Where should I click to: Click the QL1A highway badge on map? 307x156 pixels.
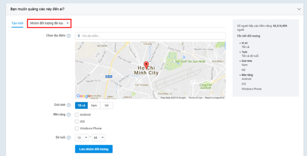109,77
